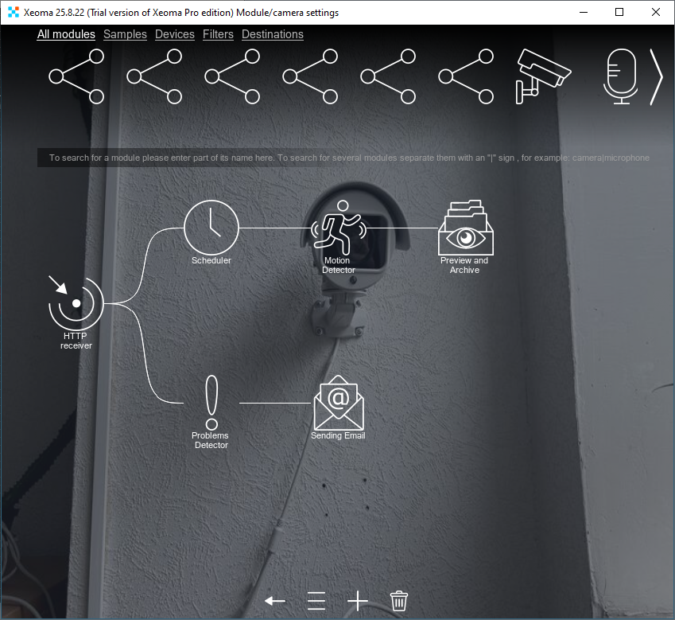Open the Destinations tab
The image size is (675, 620).
click(x=272, y=34)
